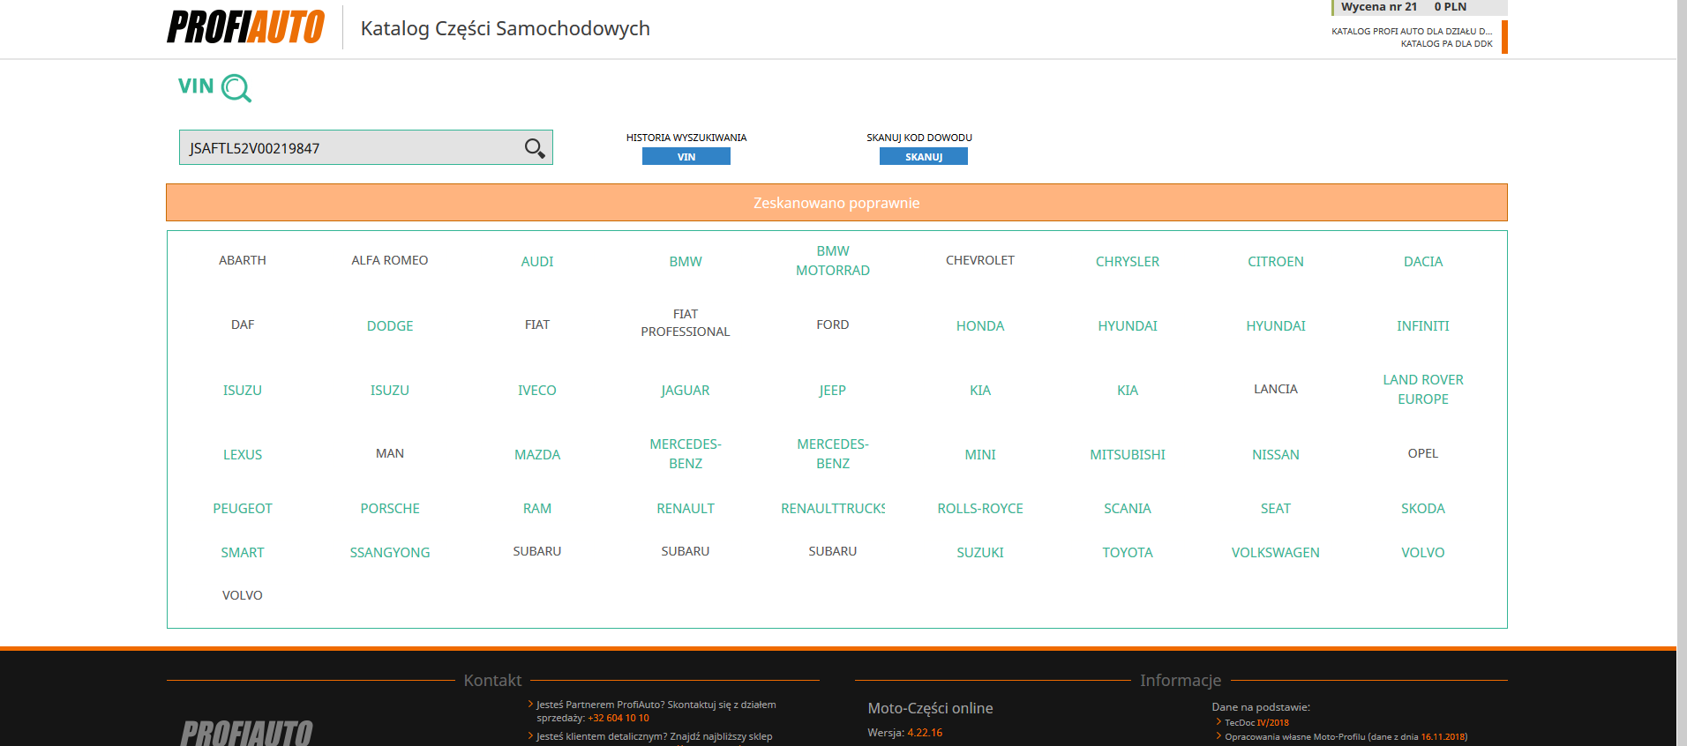
Task: Open the DAF brand
Action: 243,325
